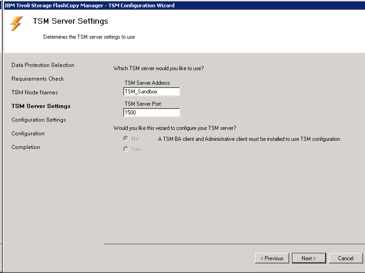Screen dimensions: 365x273
Task: Proceed with the Next button
Action: click(x=309, y=258)
